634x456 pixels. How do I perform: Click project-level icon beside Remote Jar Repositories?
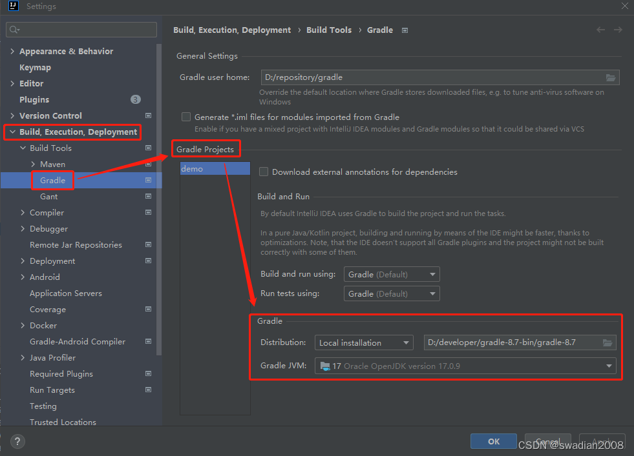click(x=149, y=245)
